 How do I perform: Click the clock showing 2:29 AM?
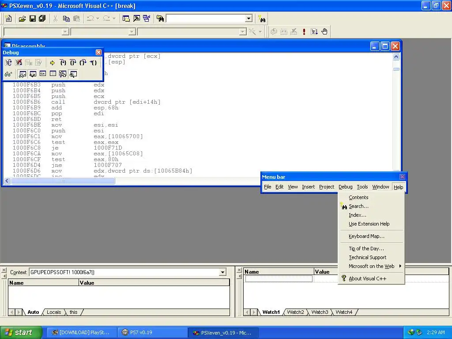pyautogui.click(x=436, y=332)
